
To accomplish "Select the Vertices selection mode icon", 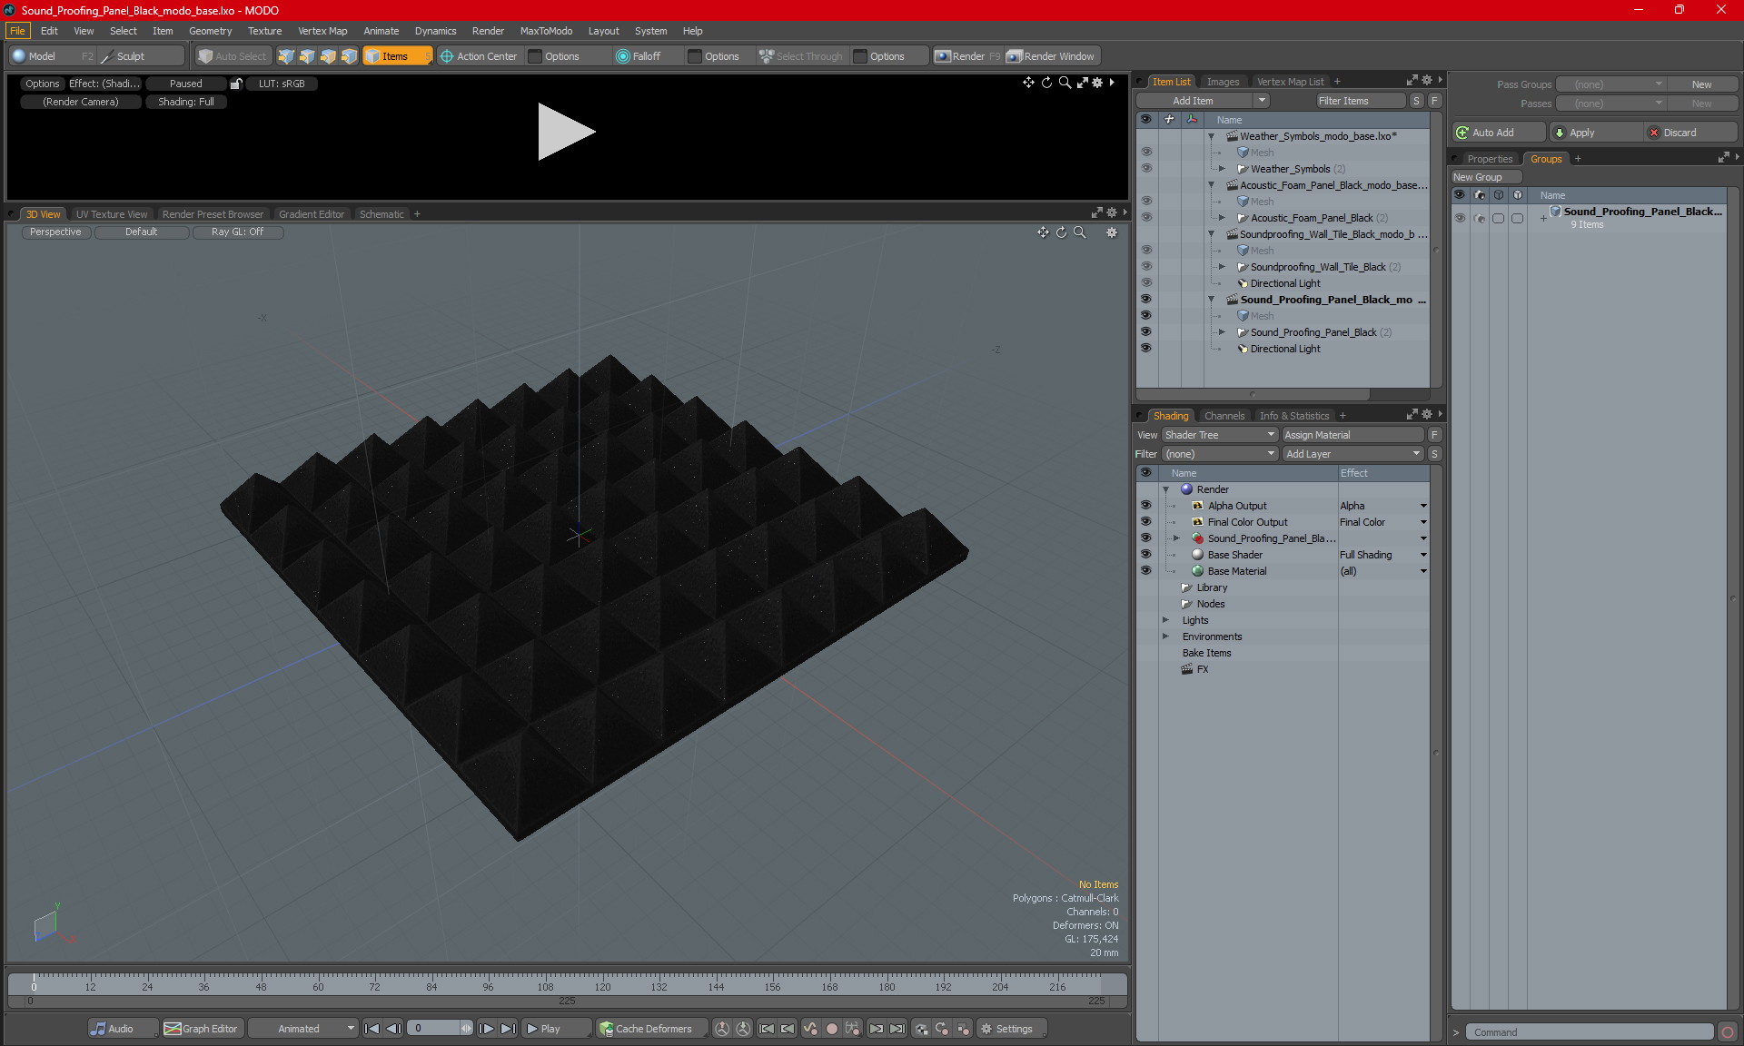I will [x=286, y=56].
